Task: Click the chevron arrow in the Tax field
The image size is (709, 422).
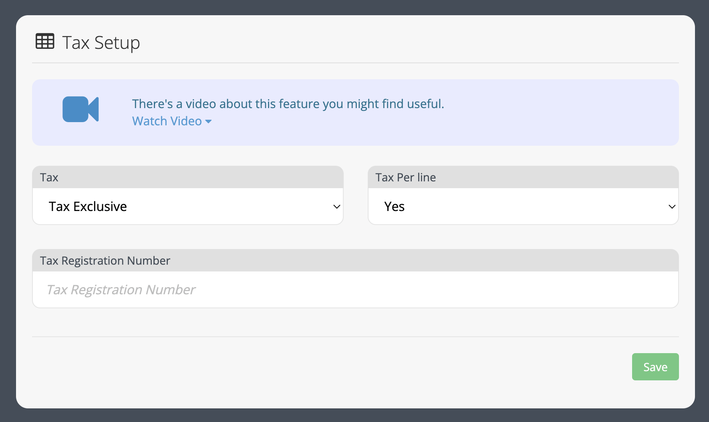Action: (x=336, y=207)
